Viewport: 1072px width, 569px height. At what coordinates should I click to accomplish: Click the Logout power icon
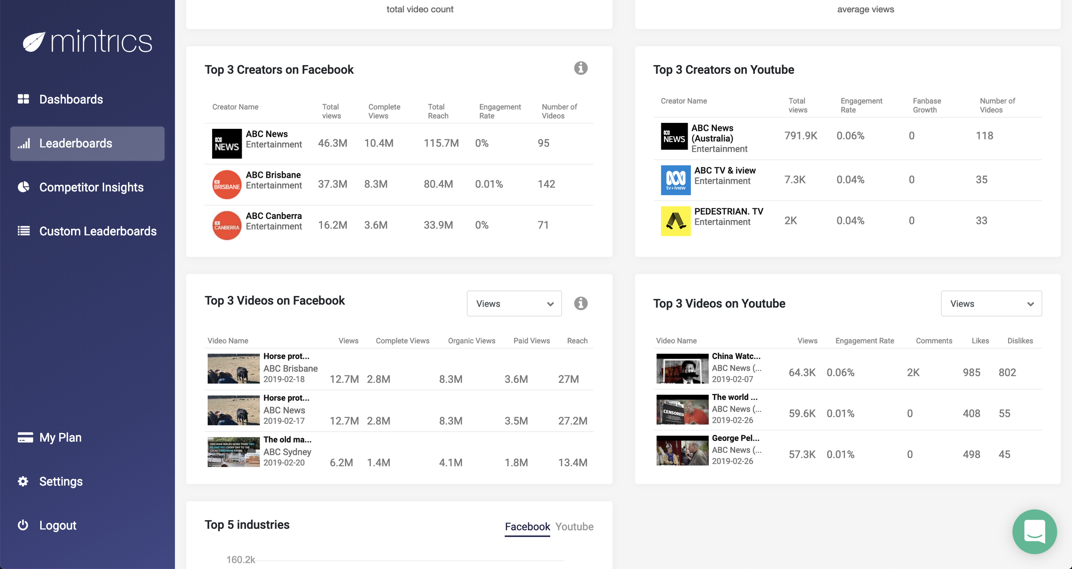(x=23, y=525)
